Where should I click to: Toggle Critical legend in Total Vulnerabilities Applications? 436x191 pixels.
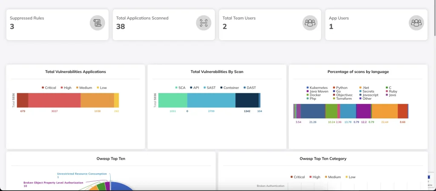(49, 88)
